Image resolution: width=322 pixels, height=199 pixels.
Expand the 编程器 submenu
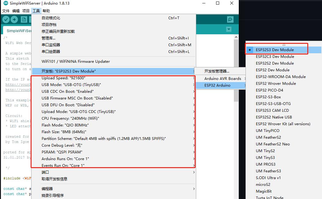pos(114,189)
